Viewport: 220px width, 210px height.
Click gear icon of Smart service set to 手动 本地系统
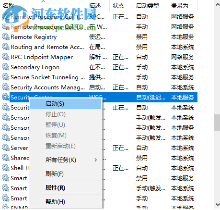pos(6,198)
